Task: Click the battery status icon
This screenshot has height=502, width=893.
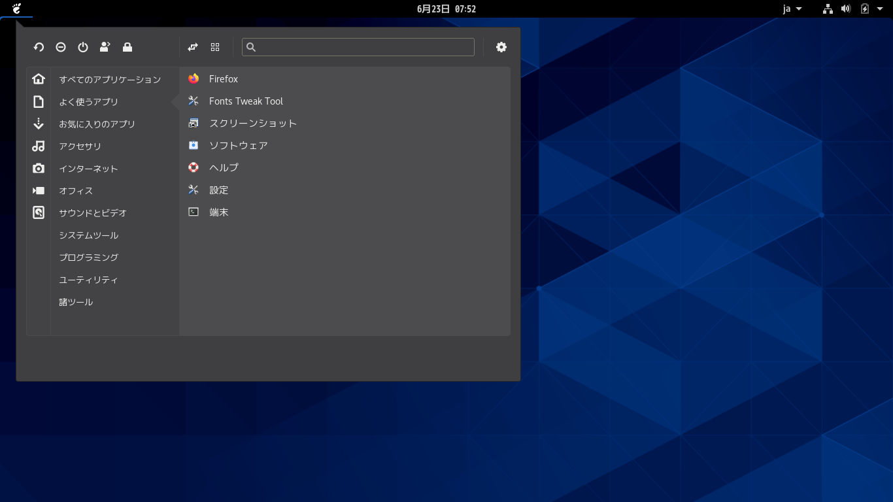Action: point(865,8)
